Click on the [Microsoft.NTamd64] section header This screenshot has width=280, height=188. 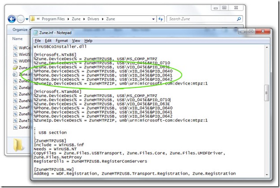[57, 92]
